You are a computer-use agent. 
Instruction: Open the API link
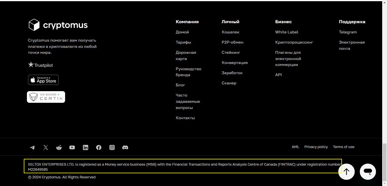(x=278, y=75)
